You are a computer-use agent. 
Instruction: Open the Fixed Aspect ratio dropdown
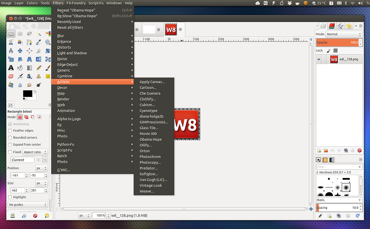(35, 152)
